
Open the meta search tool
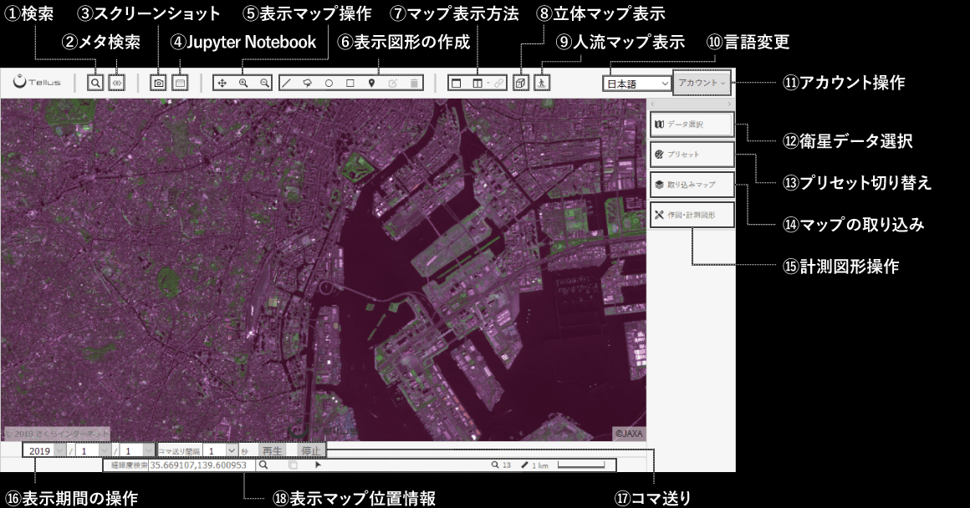[x=116, y=82]
